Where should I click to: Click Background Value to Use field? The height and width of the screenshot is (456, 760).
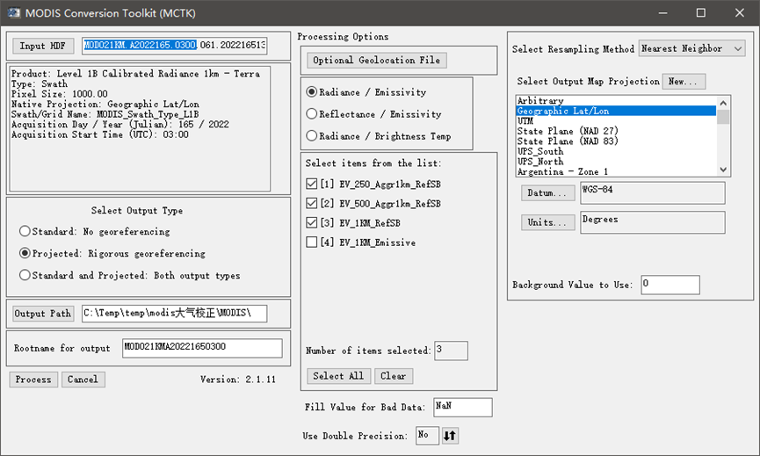pyautogui.click(x=670, y=285)
